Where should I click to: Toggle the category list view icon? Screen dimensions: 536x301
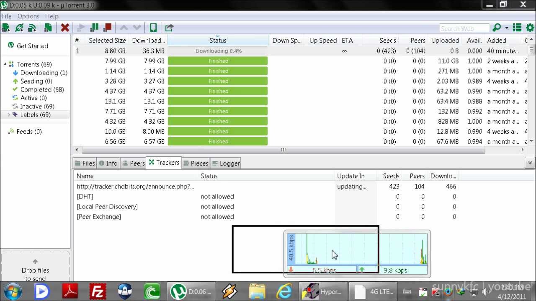pyautogui.click(x=518, y=28)
